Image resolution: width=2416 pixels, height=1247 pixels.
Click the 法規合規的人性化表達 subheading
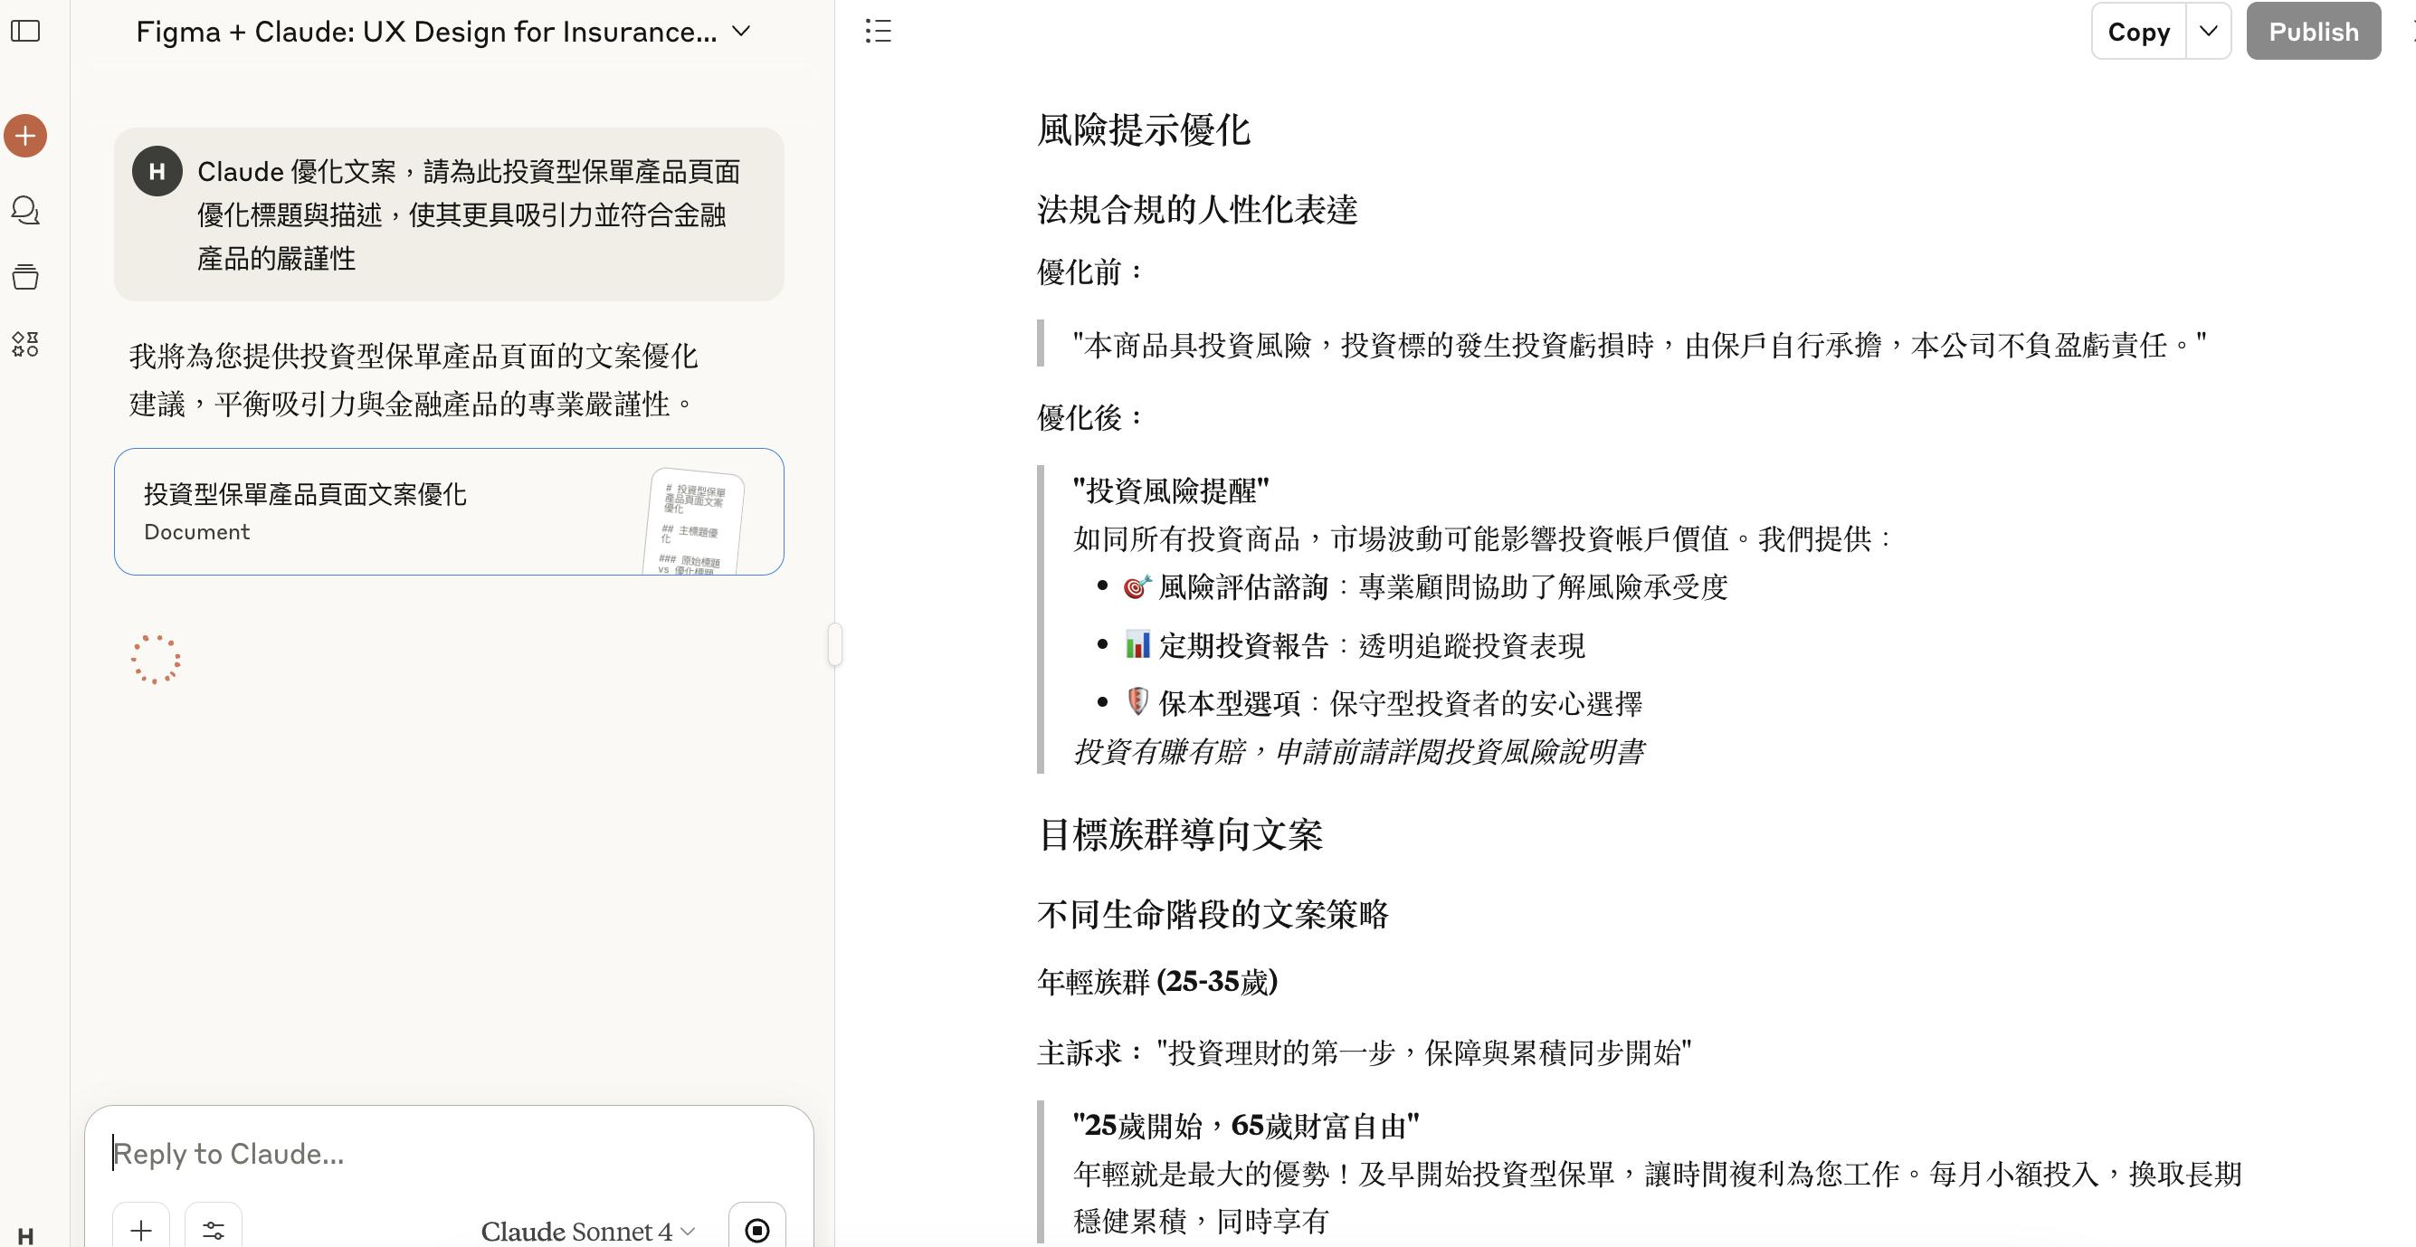click(1198, 209)
